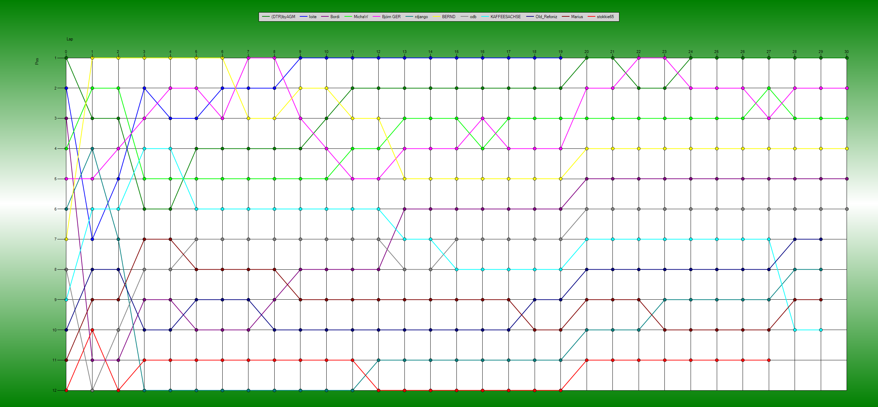Image resolution: width=878 pixels, height=407 pixels.
Task: Click position 12 label on left axis
Action: pyautogui.click(x=54, y=390)
